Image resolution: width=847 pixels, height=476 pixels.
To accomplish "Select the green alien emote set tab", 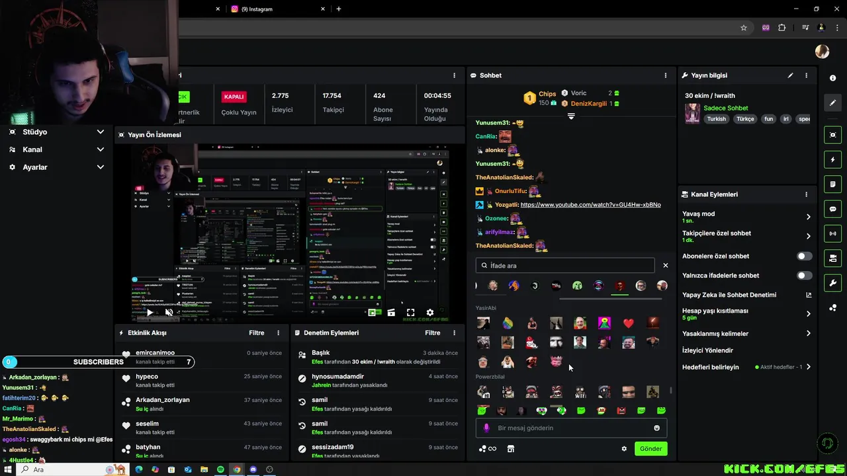I will 577,286.
